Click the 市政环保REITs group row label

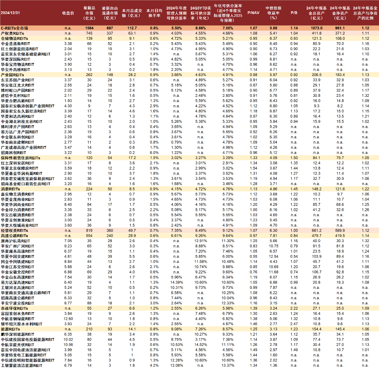14,309
